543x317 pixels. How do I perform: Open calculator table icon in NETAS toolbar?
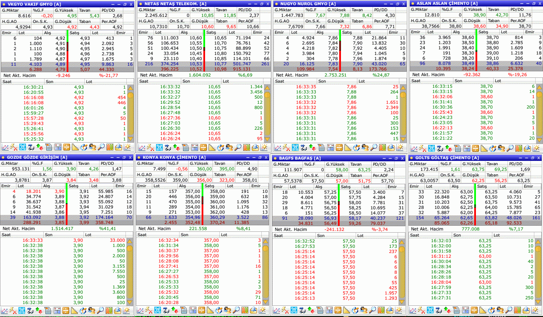pyautogui.click(x=194, y=147)
